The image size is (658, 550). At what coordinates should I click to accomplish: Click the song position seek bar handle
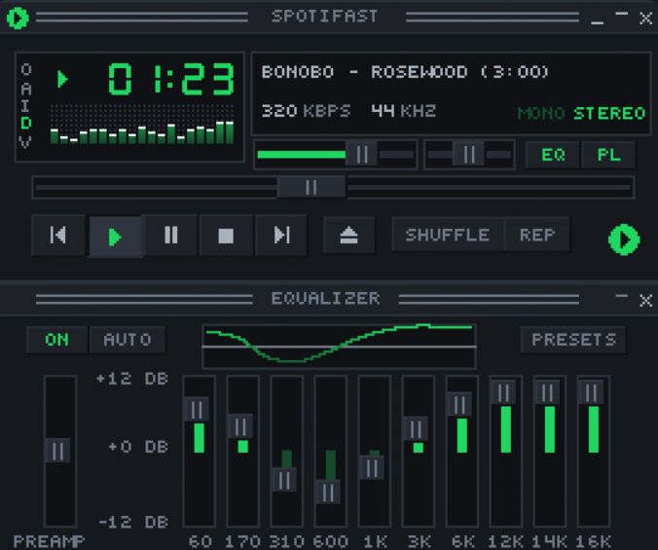pos(311,187)
